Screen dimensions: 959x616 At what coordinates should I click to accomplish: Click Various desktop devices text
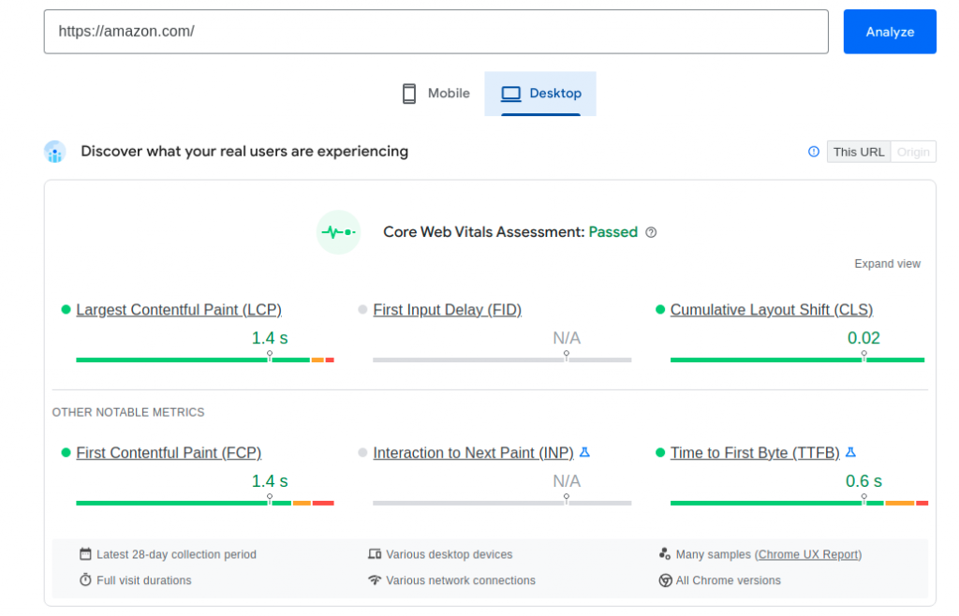449,554
